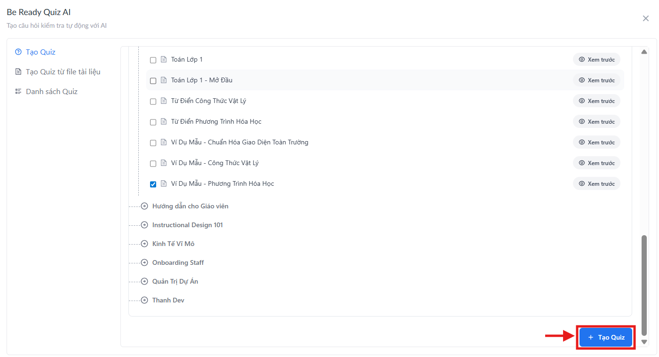Image resolution: width=659 pixels, height=357 pixels.
Task: Expand the Instructional Design 101 node
Action: click(144, 225)
